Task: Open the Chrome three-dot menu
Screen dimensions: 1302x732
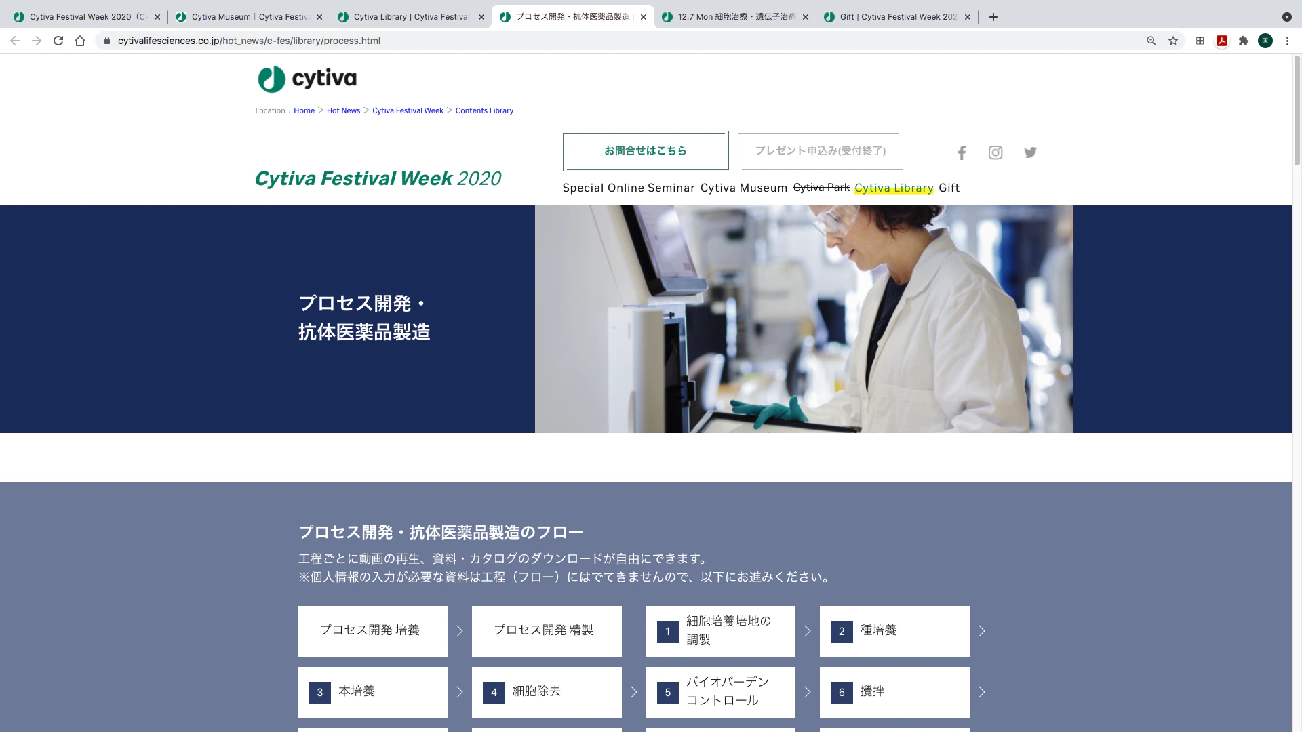Action: [x=1287, y=41]
